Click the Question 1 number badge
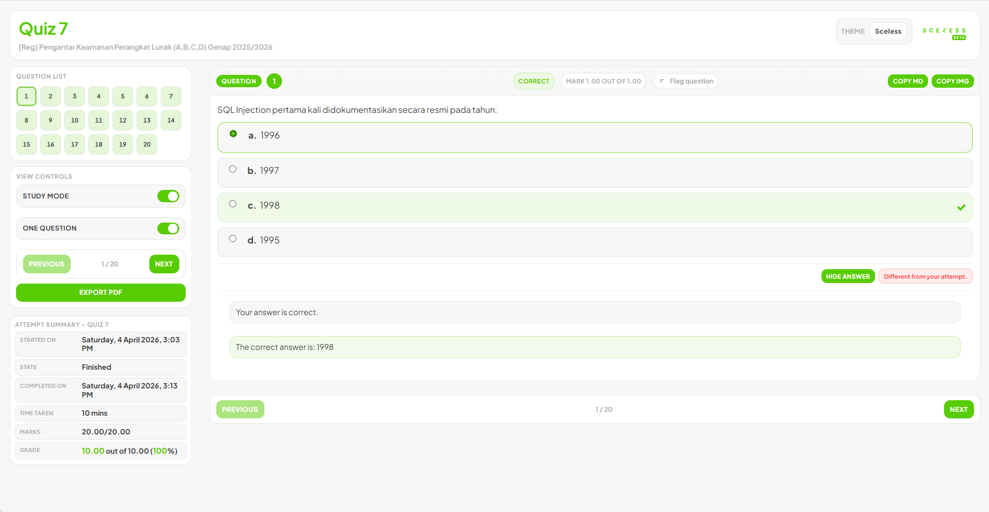 [x=274, y=81]
